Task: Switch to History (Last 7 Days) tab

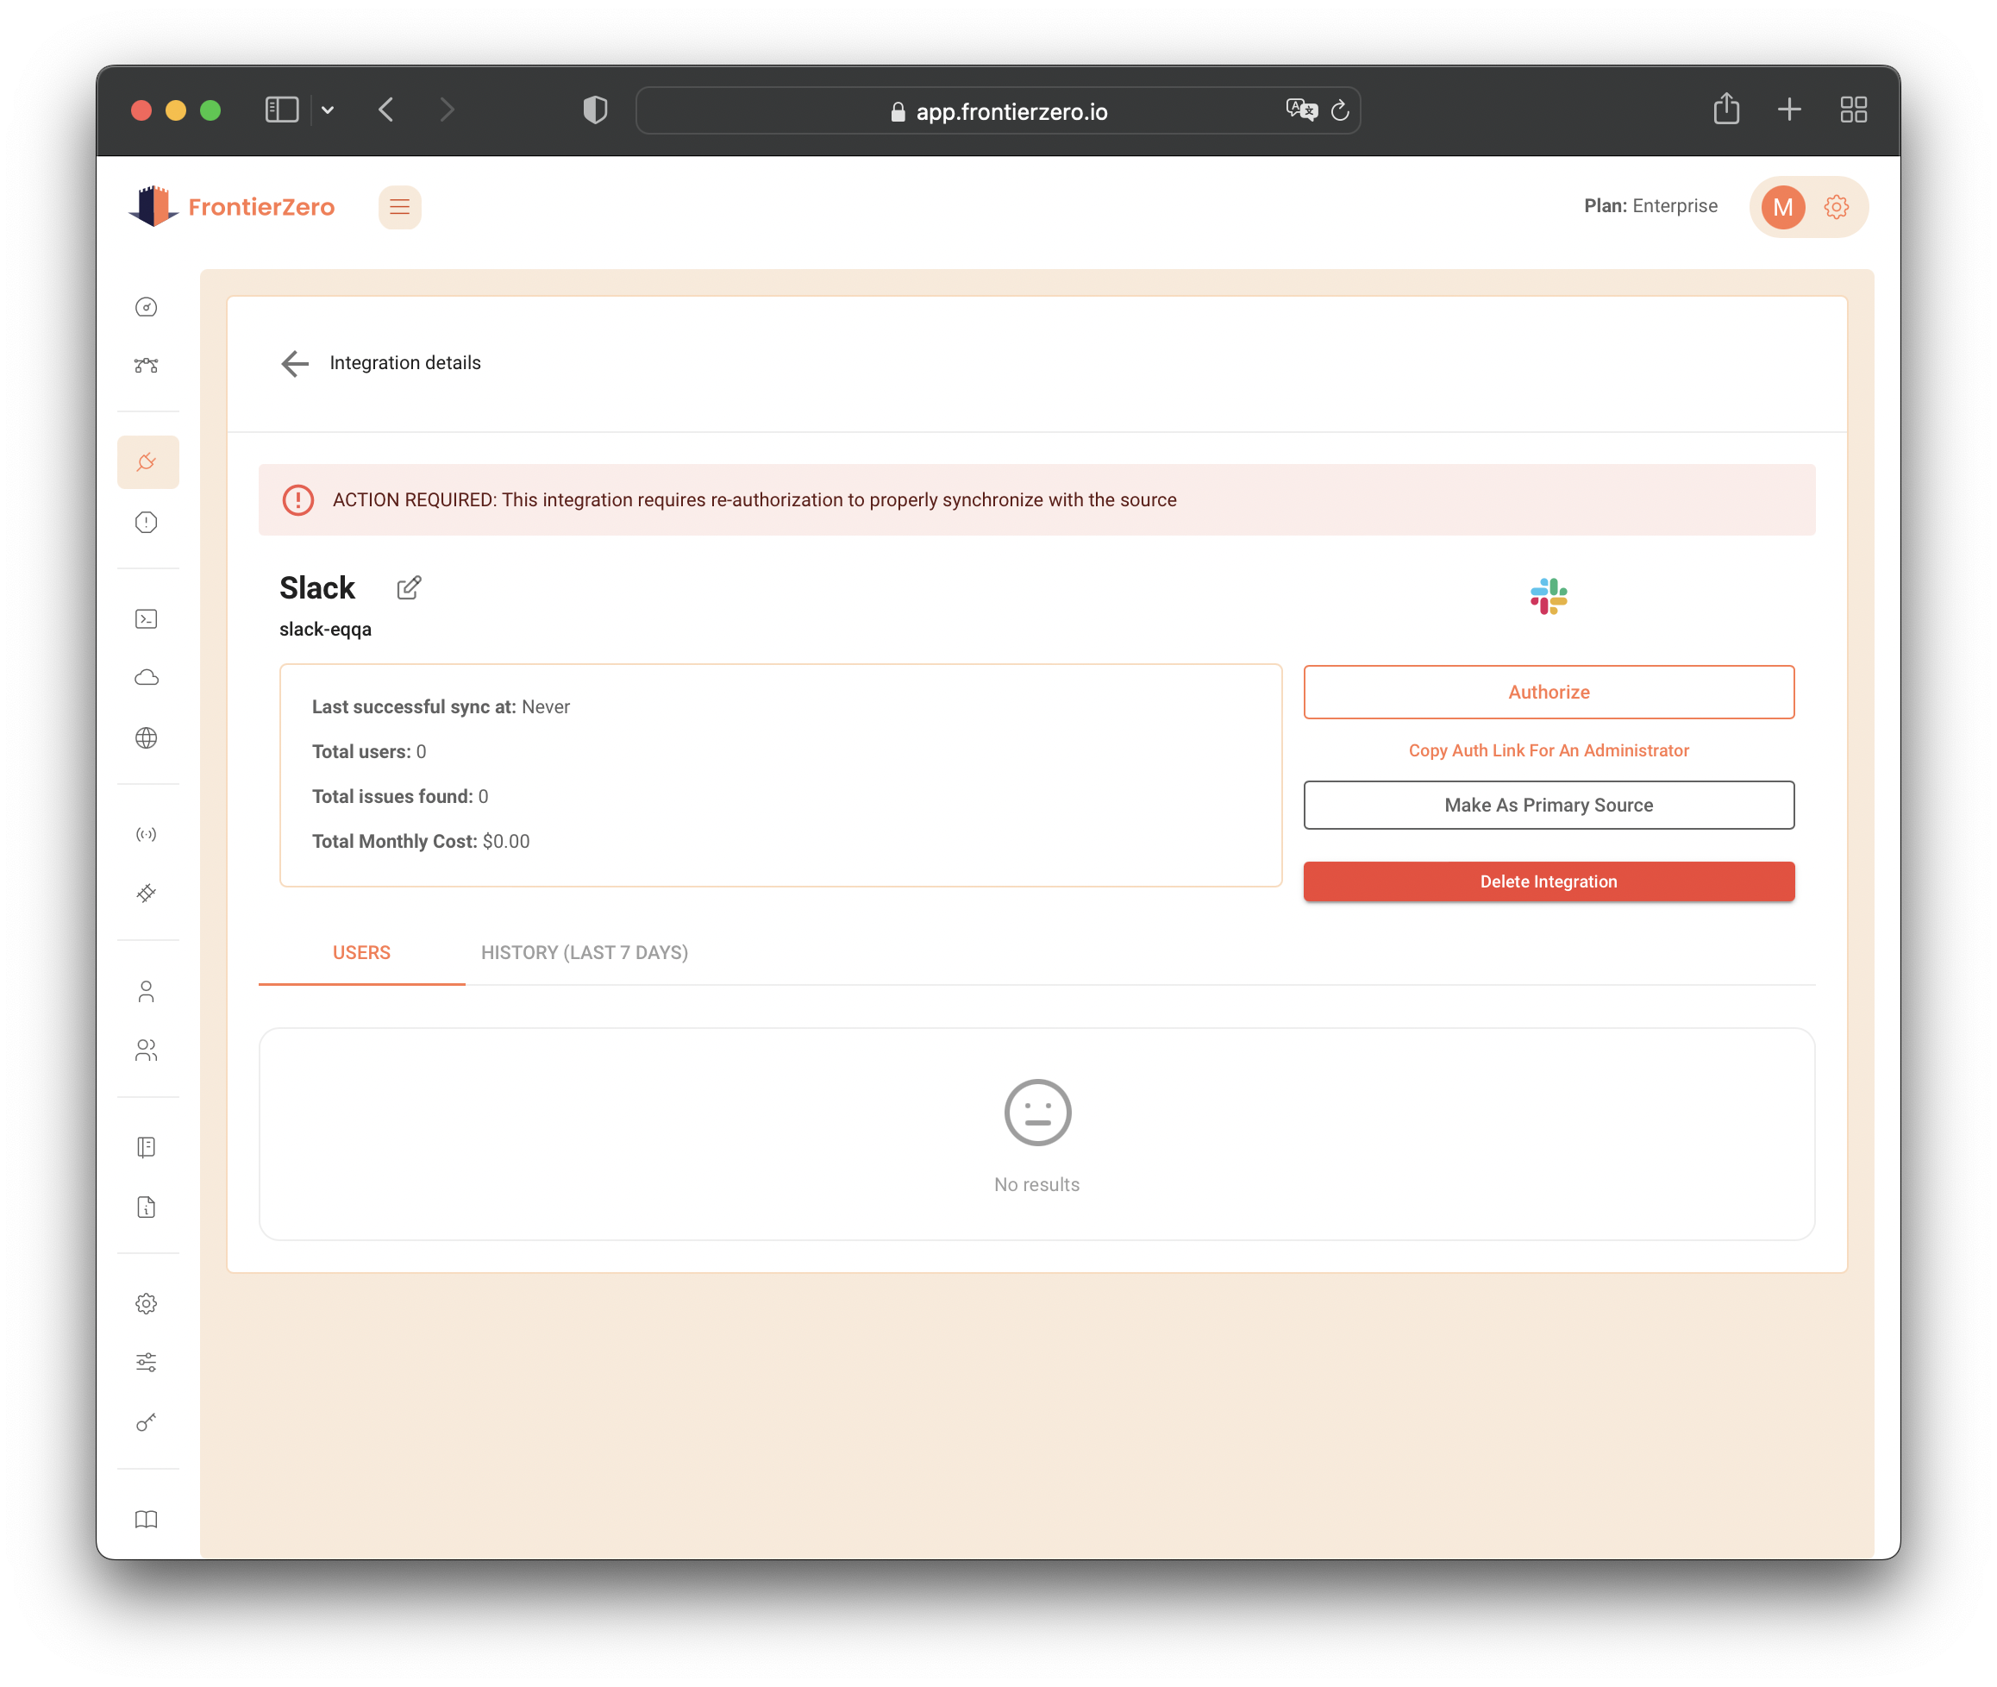Action: [584, 952]
